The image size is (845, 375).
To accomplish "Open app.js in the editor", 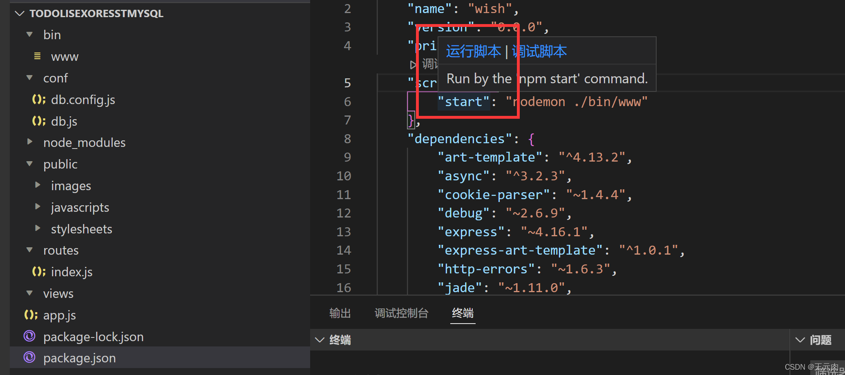I will 60,315.
